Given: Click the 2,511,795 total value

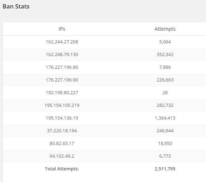Looking at the screenshot, I should pos(165,169).
